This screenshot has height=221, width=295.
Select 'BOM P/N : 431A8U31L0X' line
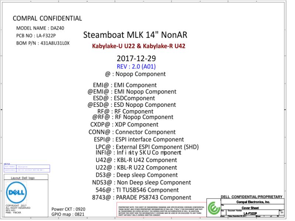click(43, 43)
